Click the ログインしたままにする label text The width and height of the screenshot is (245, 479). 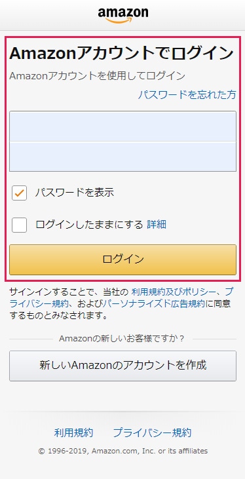point(89,225)
